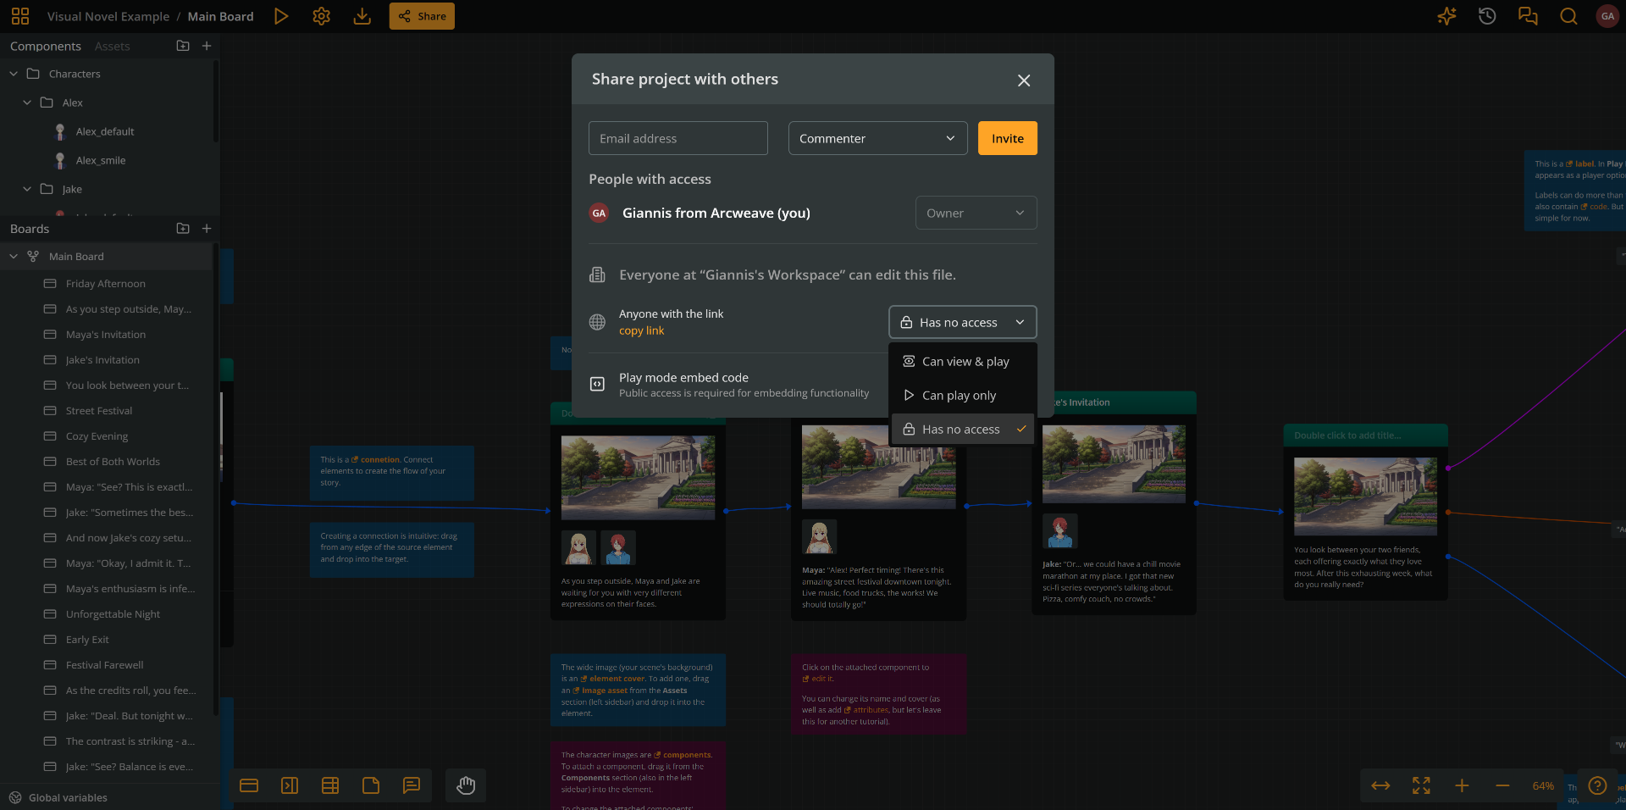The width and height of the screenshot is (1626, 810).
Task: Click the Email address input field
Action: [x=677, y=138]
